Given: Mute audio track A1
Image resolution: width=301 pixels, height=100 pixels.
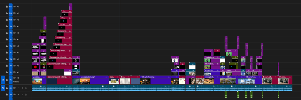Looking at the screenshot, I should (18, 88).
